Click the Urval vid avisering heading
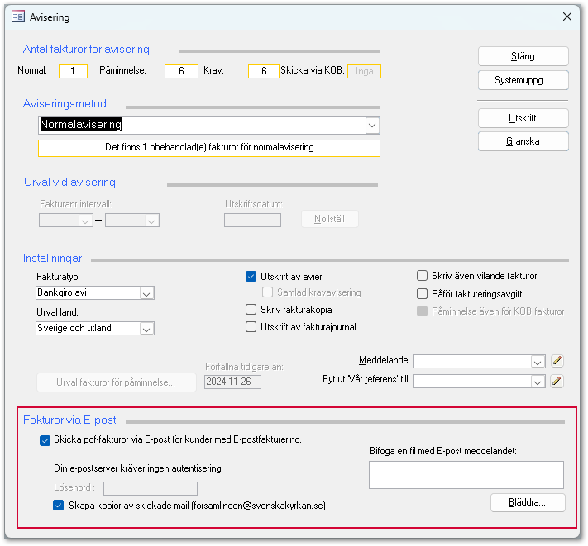The width and height of the screenshot is (588, 546). tap(69, 183)
